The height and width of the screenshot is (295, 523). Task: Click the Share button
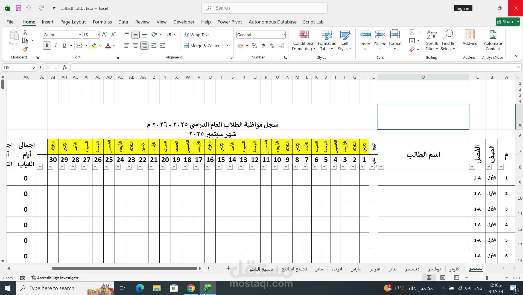point(508,22)
